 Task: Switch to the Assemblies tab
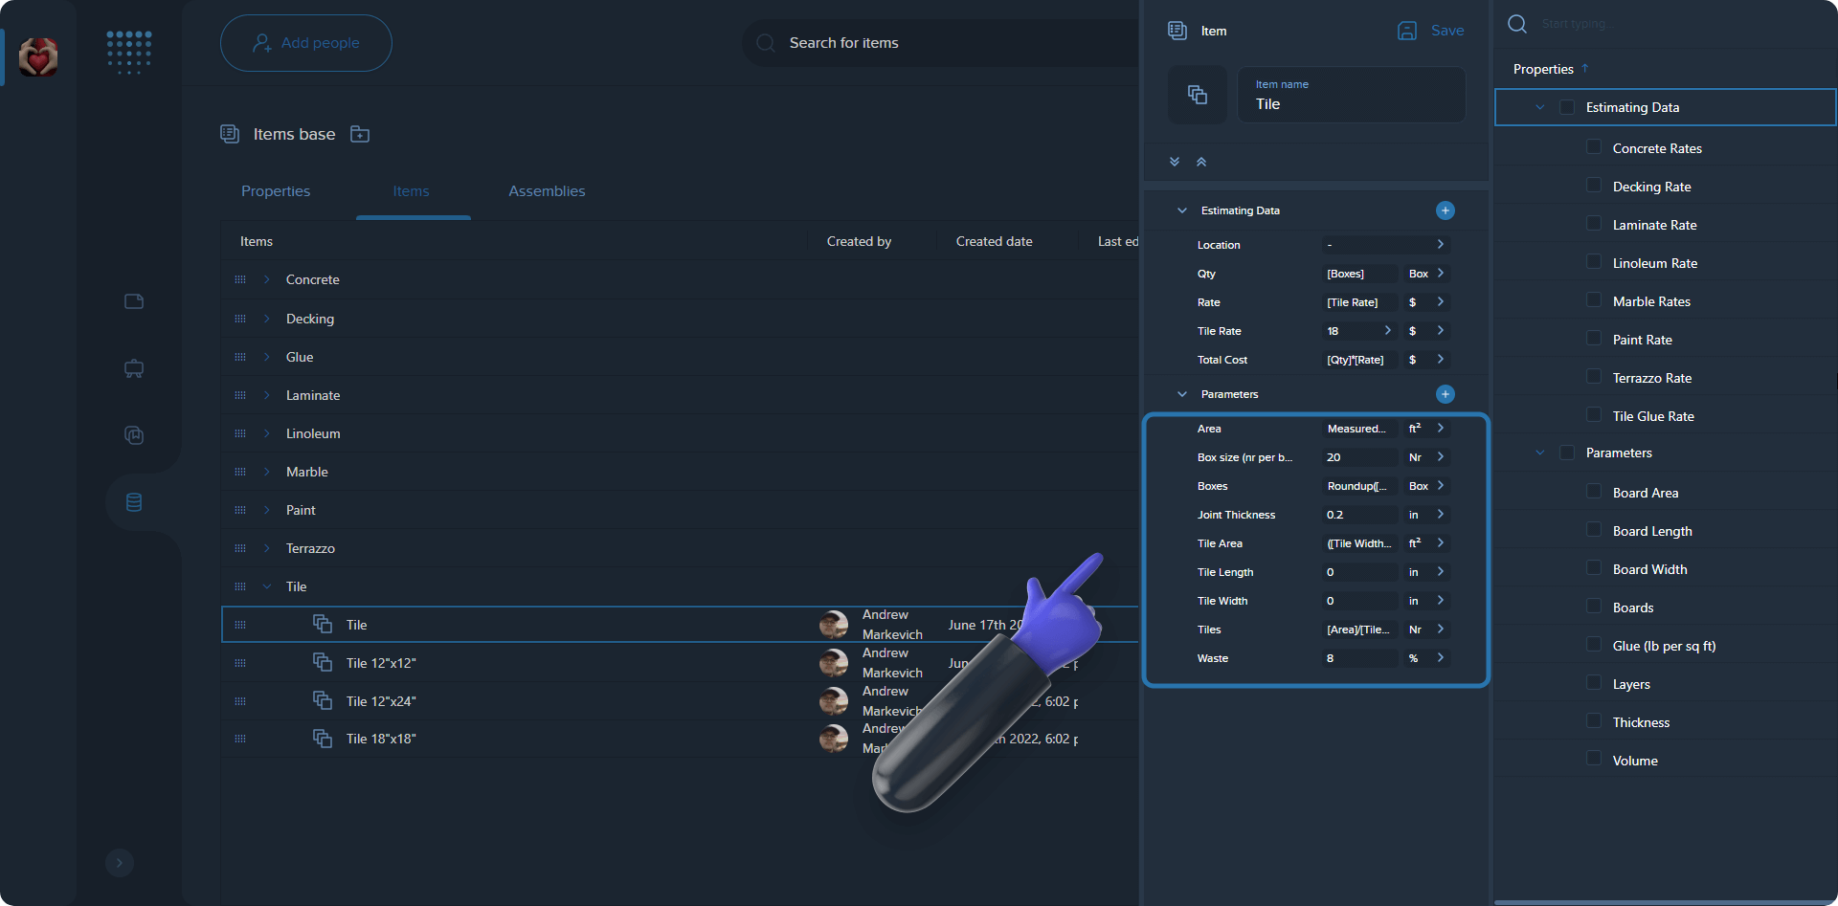click(547, 191)
